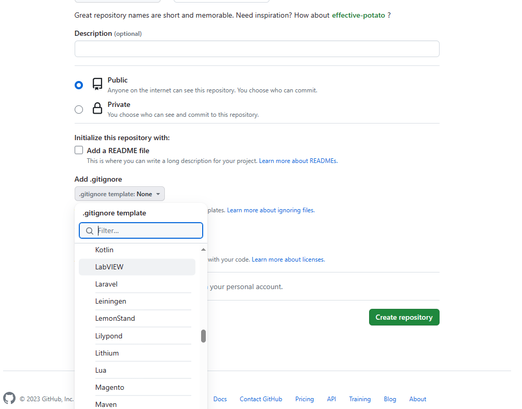Click the public repository book icon

(97, 84)
